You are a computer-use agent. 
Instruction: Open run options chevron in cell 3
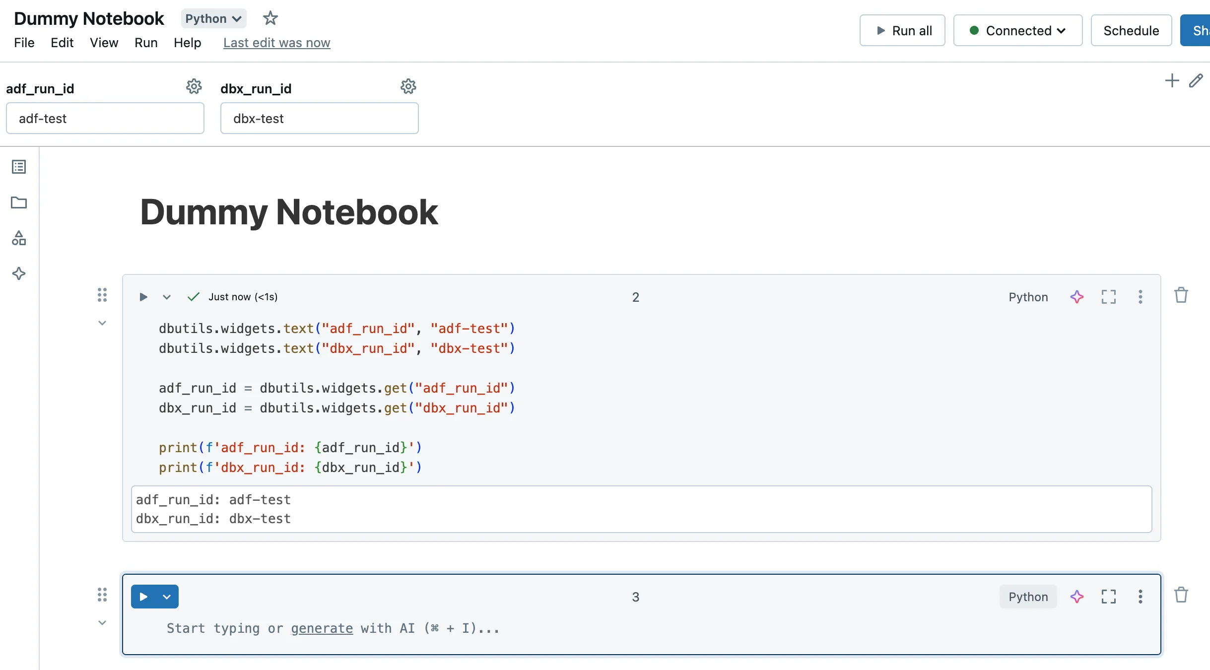pyautogui.click(x=167, y=597)
